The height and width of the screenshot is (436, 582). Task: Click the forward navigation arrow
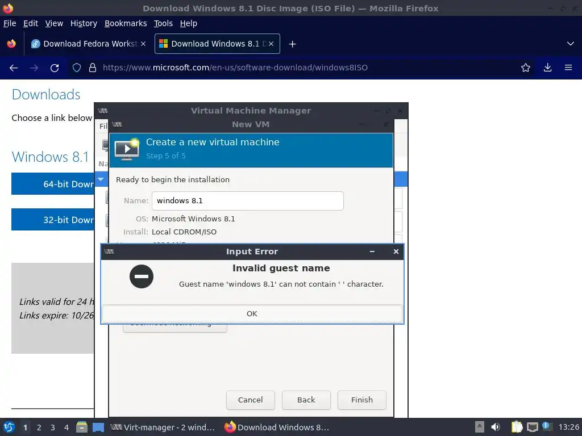pos(34,68)
